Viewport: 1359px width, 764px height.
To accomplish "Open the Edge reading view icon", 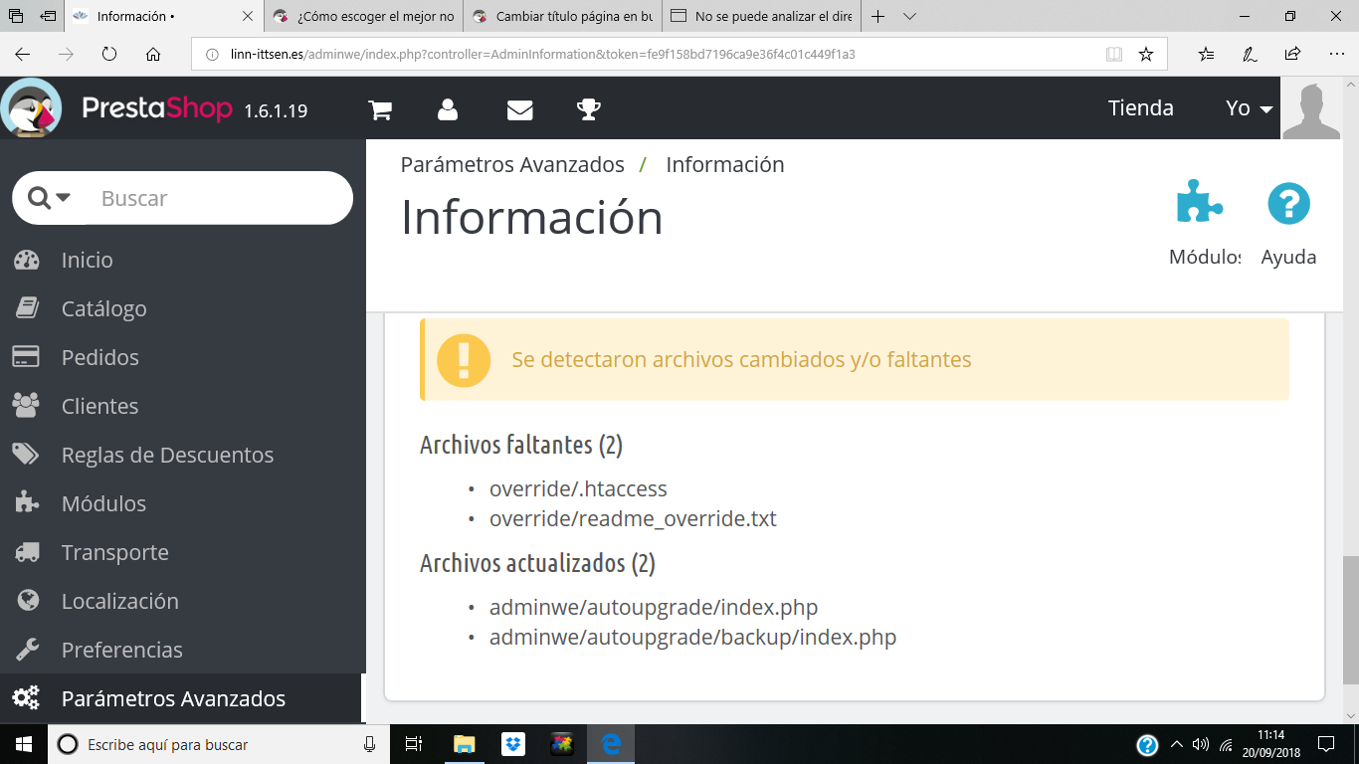I will (x=1114, y=55).
